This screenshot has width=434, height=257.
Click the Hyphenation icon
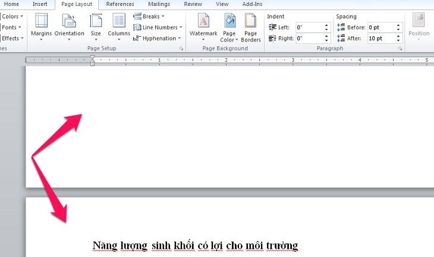(137, 38)
